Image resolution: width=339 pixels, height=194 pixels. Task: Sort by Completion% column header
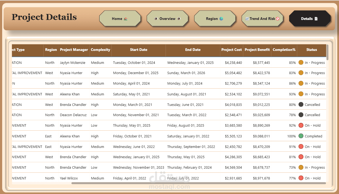click(284, 50)
